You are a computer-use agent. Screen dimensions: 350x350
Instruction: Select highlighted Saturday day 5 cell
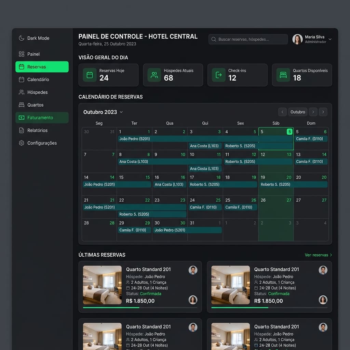[x=276, y=139]
